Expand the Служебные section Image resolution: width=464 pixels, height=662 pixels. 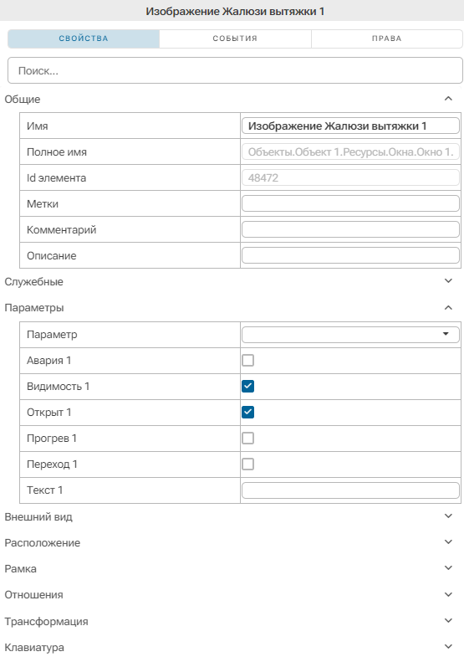[448, 281]
